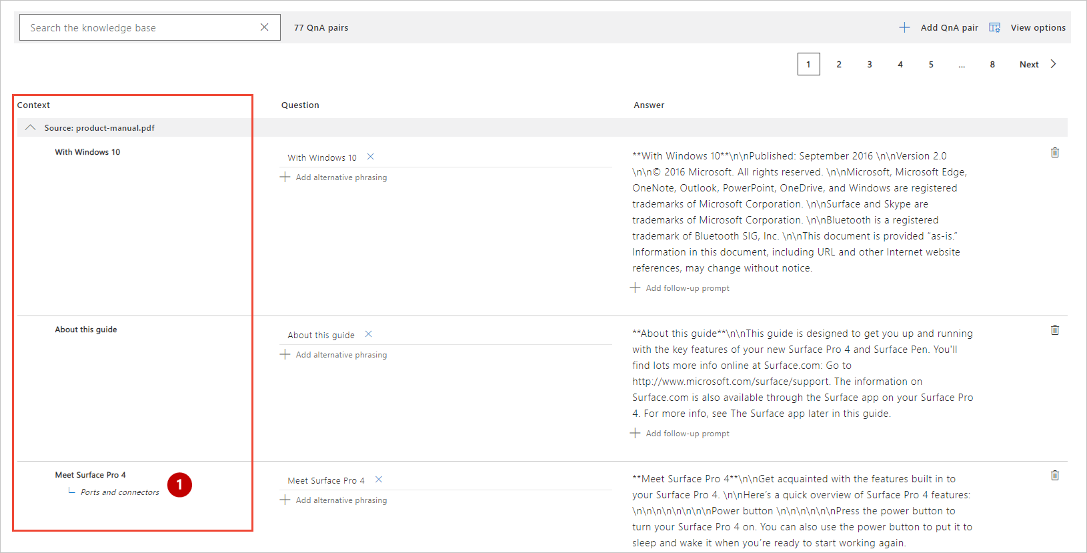Click the View options label
Screen dimensions: 1087x553
coord(1038,27)
